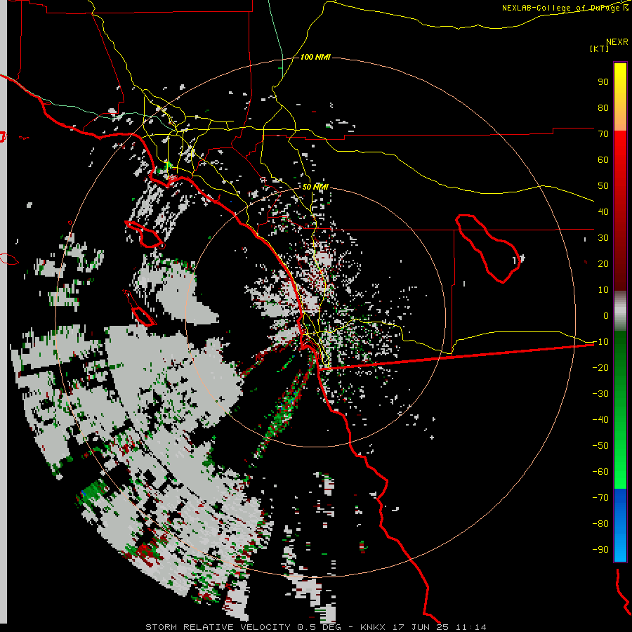The height and width of the screenshot is (632, 632).
Task: Select the 30 value on the velocity scale
Action: (603, 238)
